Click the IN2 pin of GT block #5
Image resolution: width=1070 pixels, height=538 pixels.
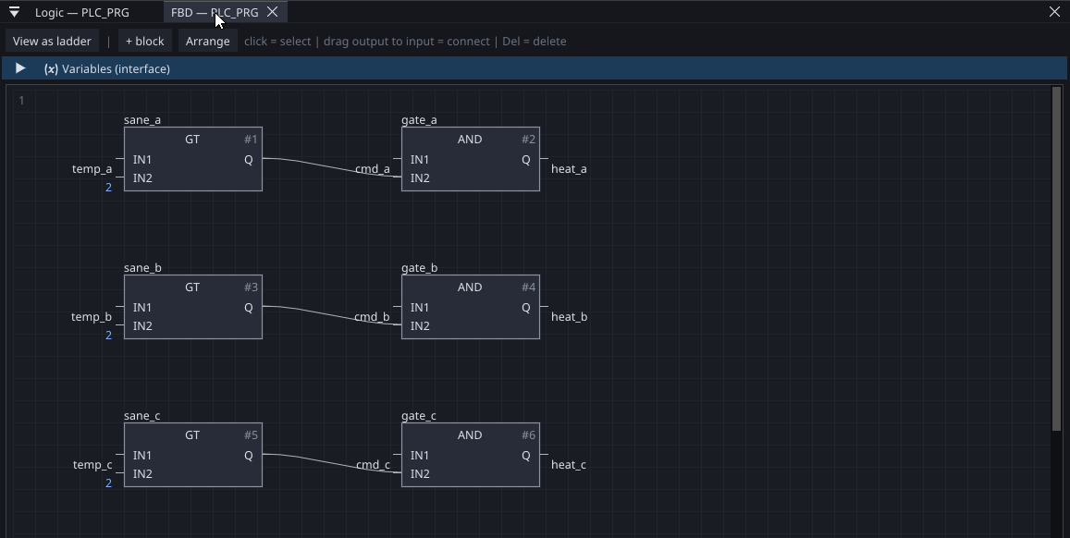tap(142, 474)
